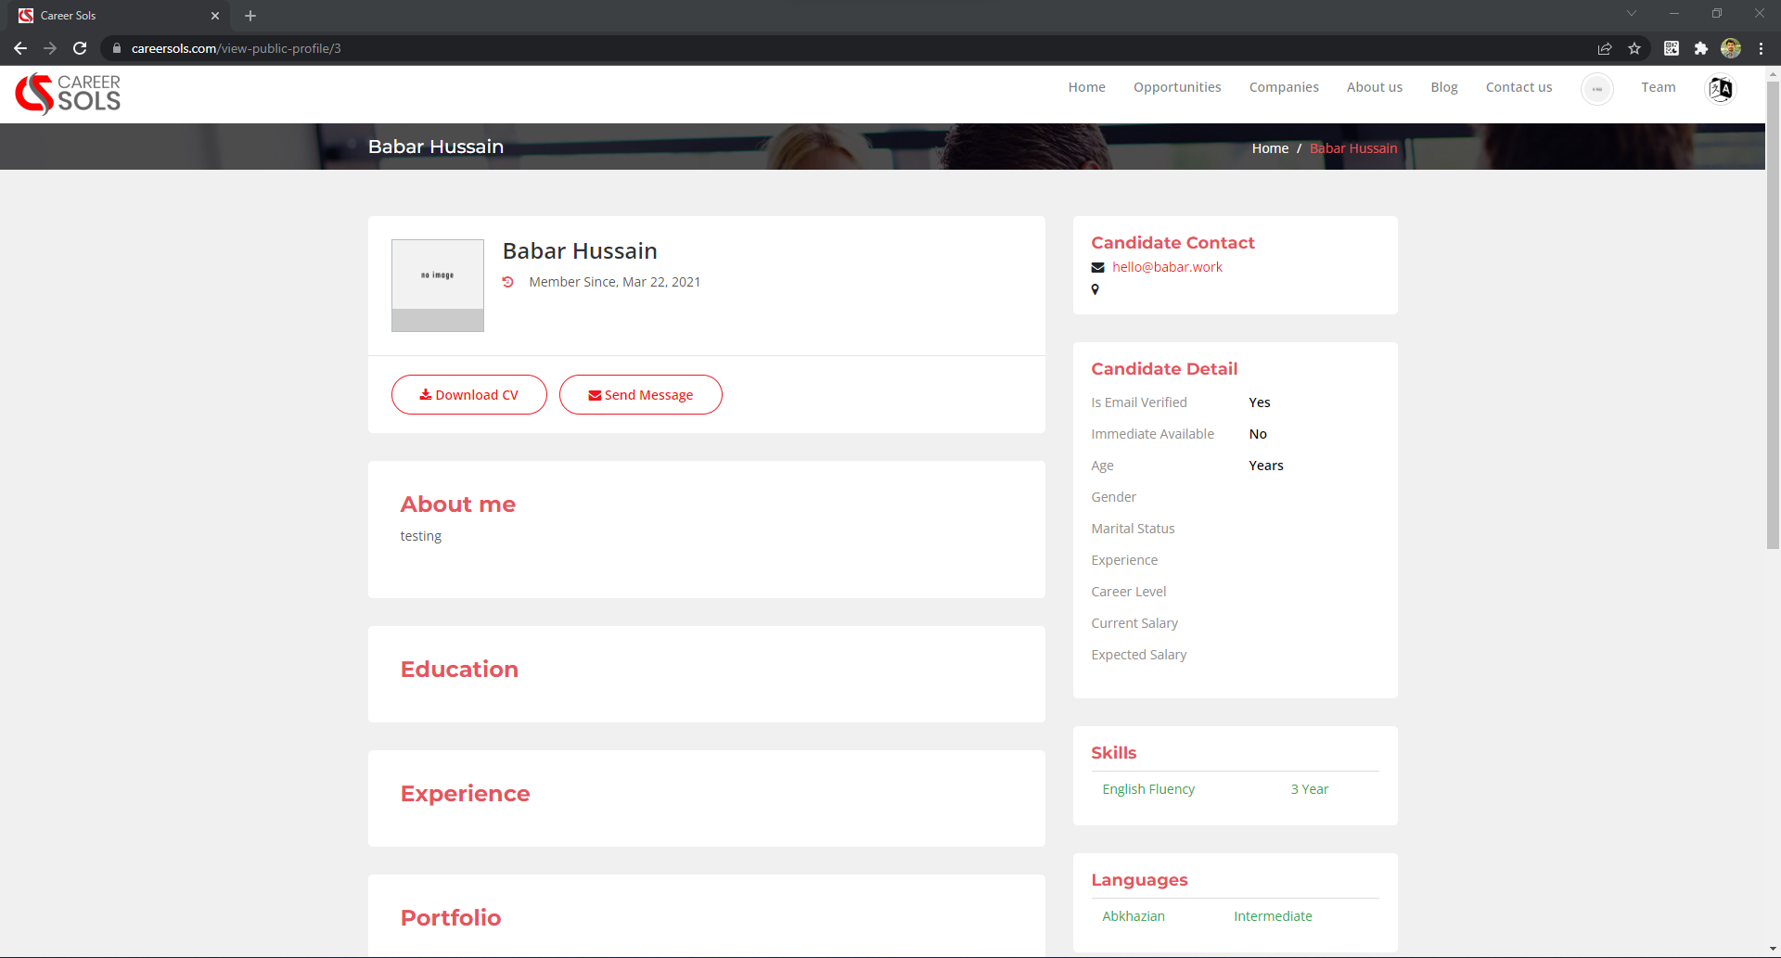
Task: Open the browser extensions puzzle icon
Action: click(1700, 48)
